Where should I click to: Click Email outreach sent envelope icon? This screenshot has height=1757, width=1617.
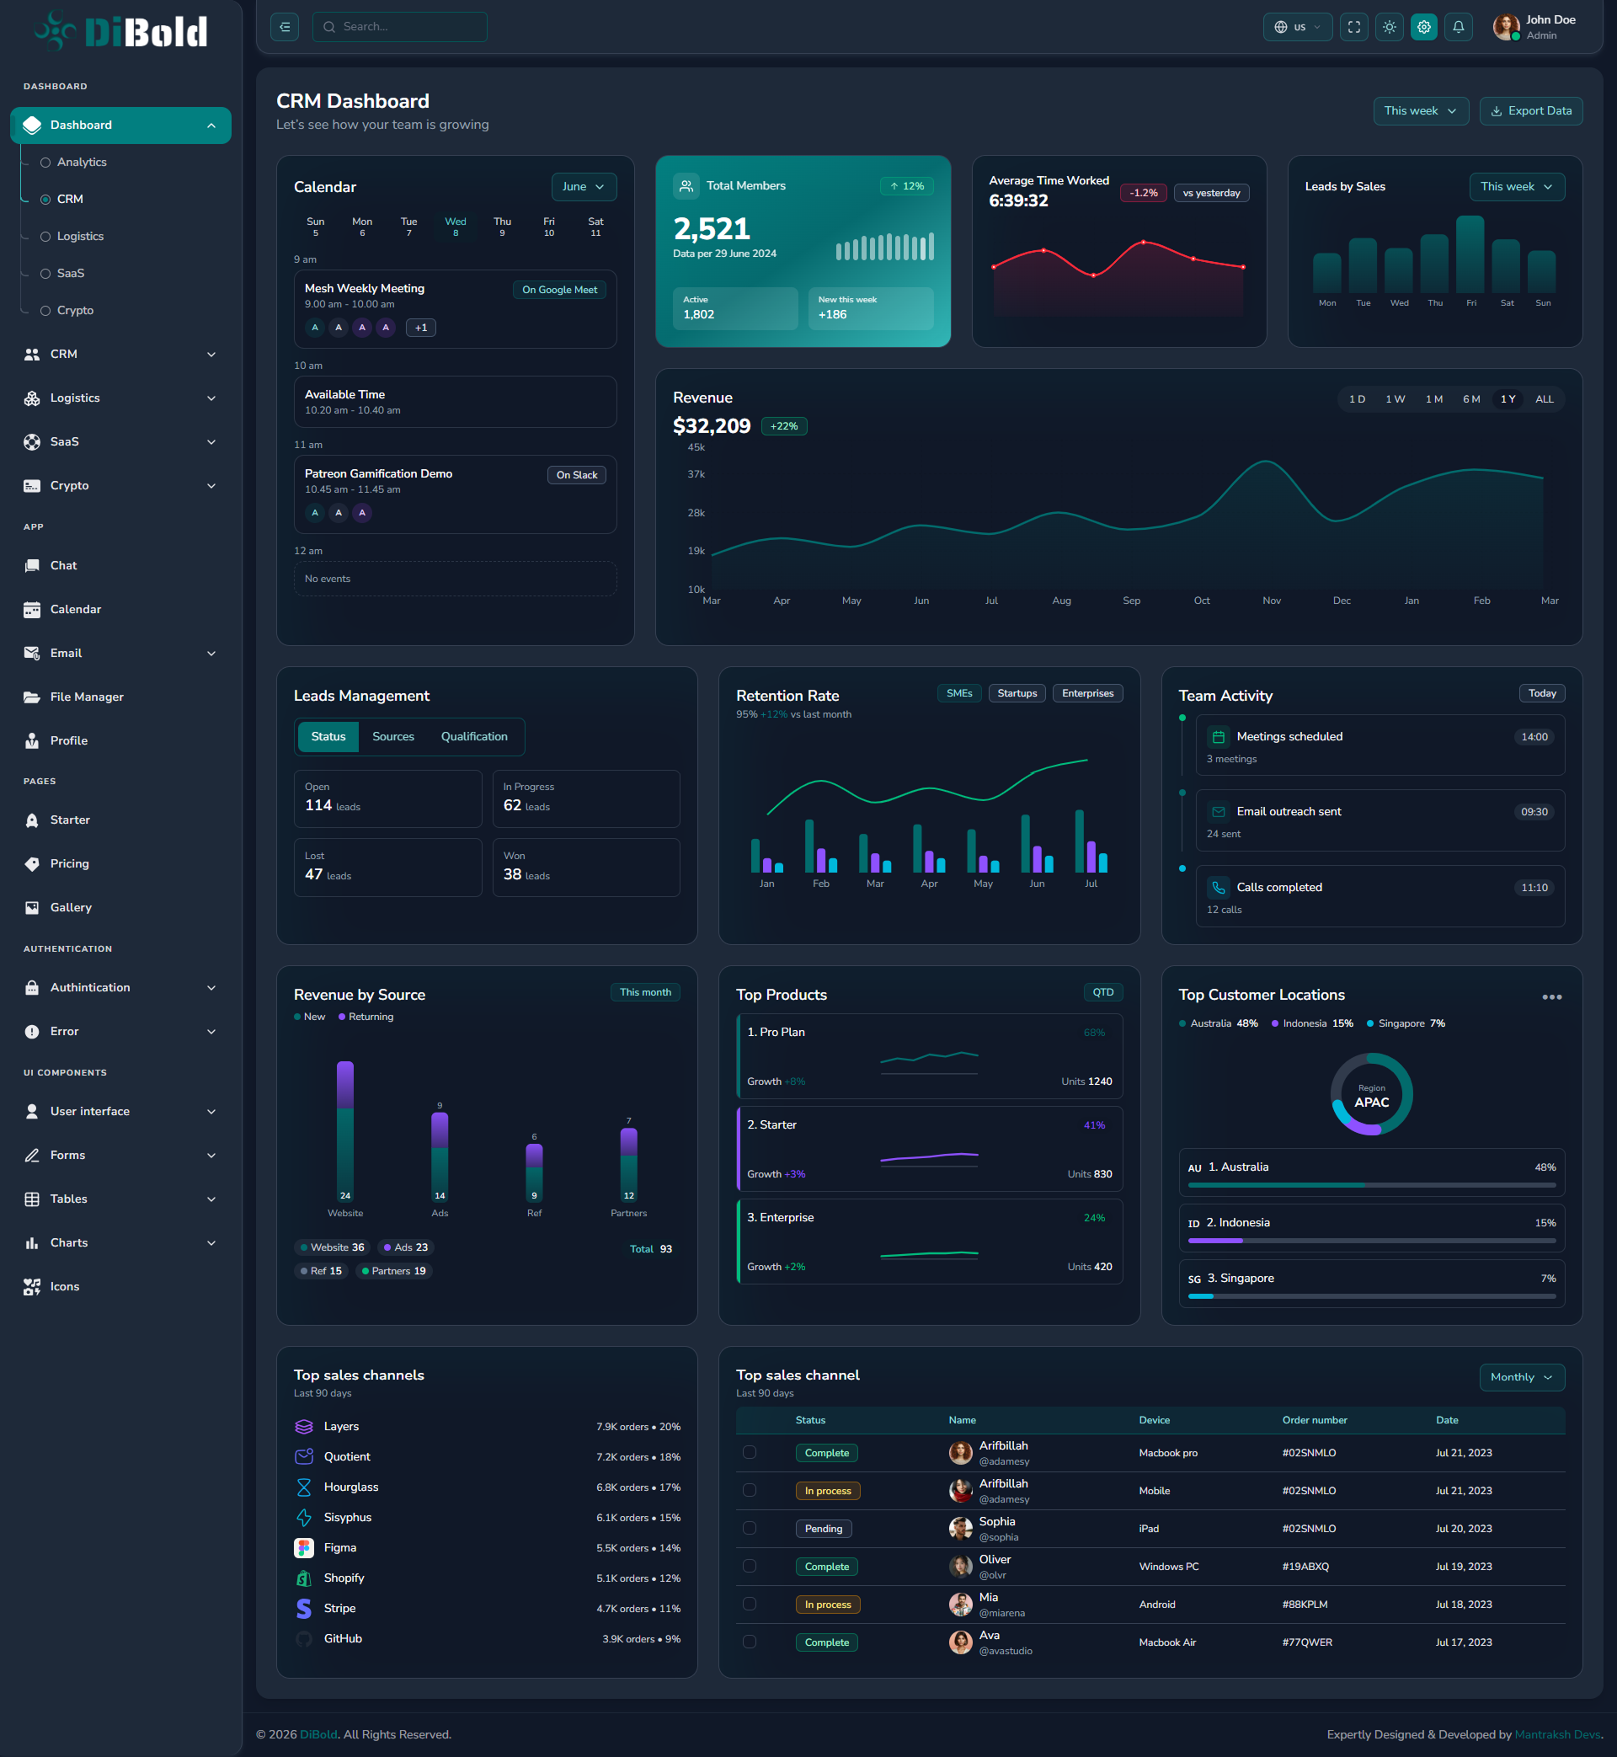pos(1218,812)
